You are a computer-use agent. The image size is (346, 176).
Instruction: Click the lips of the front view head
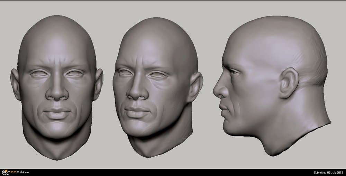pos(57,113)
